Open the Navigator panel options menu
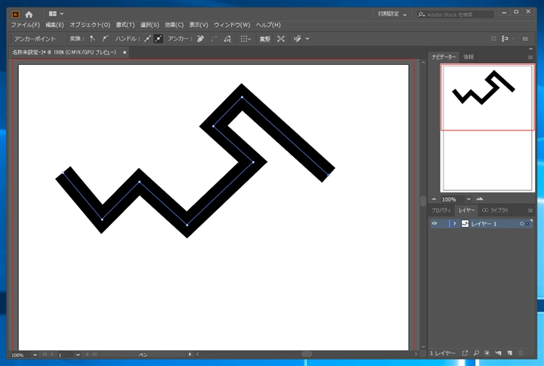The image size is (544, 366). click(x=530, y=57)
